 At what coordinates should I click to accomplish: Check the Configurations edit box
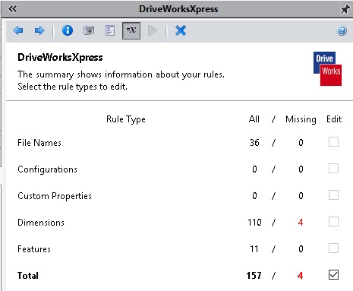click(333, 169)
